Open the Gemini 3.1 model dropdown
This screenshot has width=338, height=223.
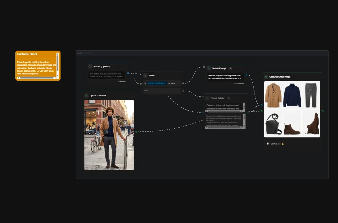275,144
